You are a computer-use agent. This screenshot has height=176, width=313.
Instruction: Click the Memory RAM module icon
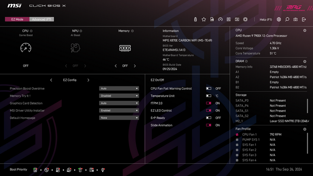click(125, 48)
